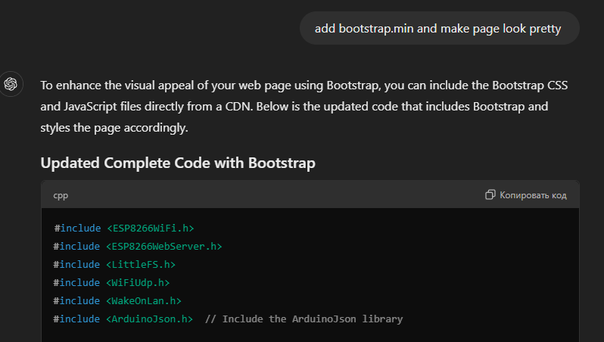Click the ChatGPT logo avatar icon
Image resolution: width=604 pixels, height=342 pixels.
(11, 84)
